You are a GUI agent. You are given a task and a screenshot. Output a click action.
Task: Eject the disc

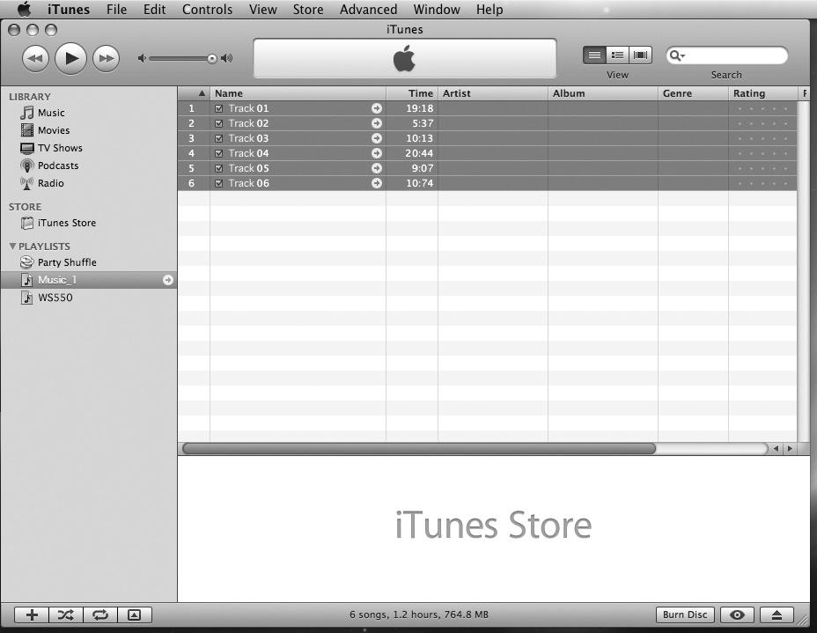(x=777, y=615)
